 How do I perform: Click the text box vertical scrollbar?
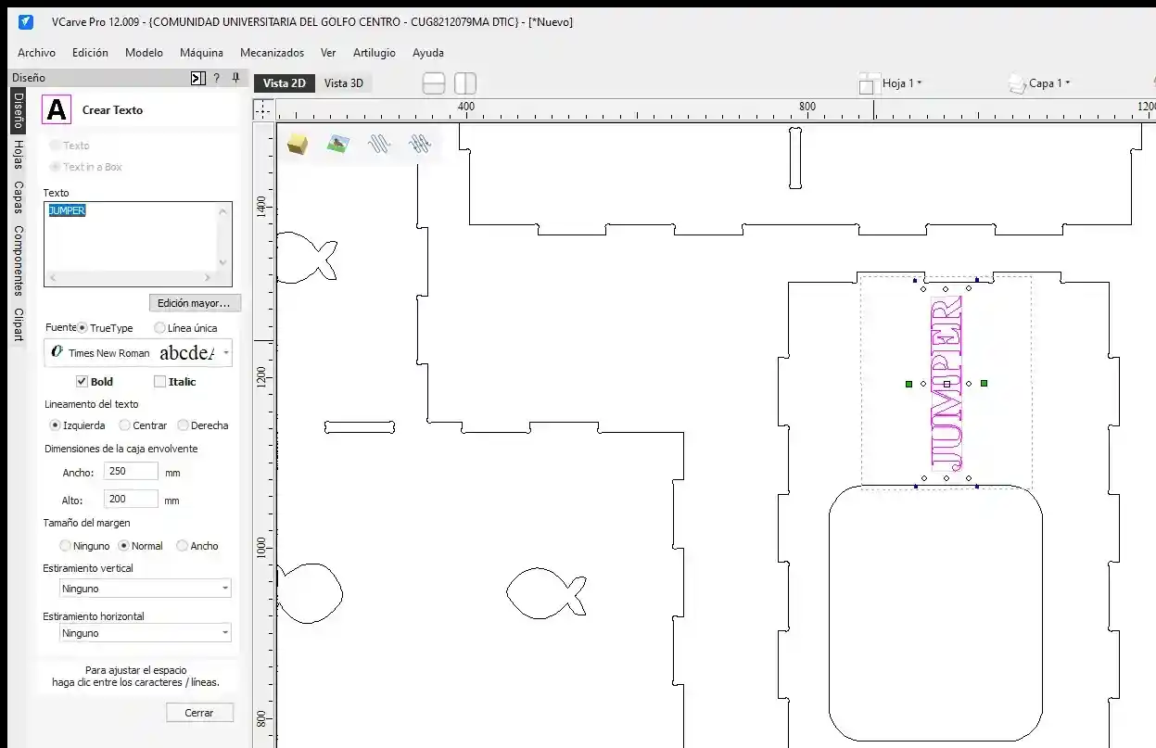(223, 236)
